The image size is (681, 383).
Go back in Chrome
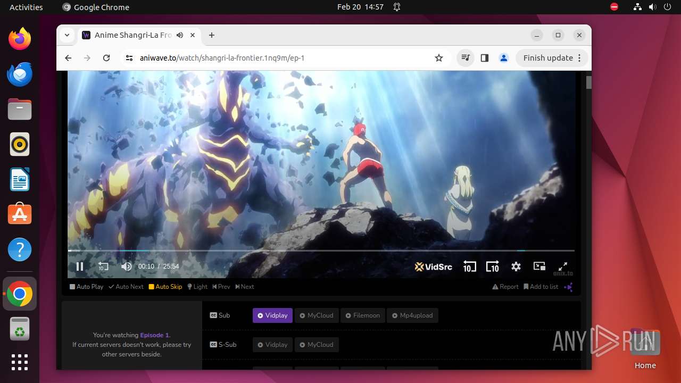tap(68, 58)
